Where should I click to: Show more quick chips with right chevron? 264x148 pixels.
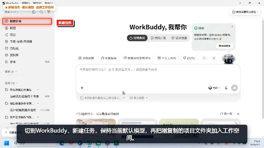tap(214, 58)
